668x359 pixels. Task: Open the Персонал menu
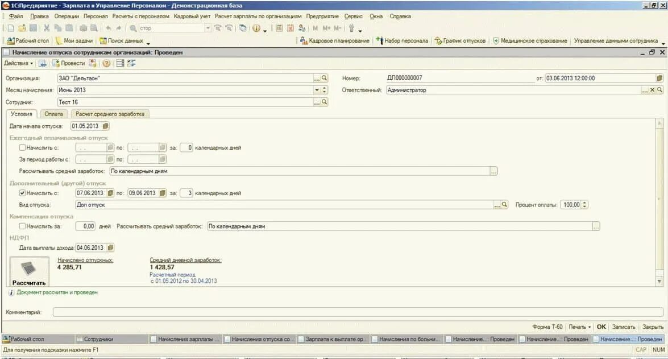click(x=96, y=16)
